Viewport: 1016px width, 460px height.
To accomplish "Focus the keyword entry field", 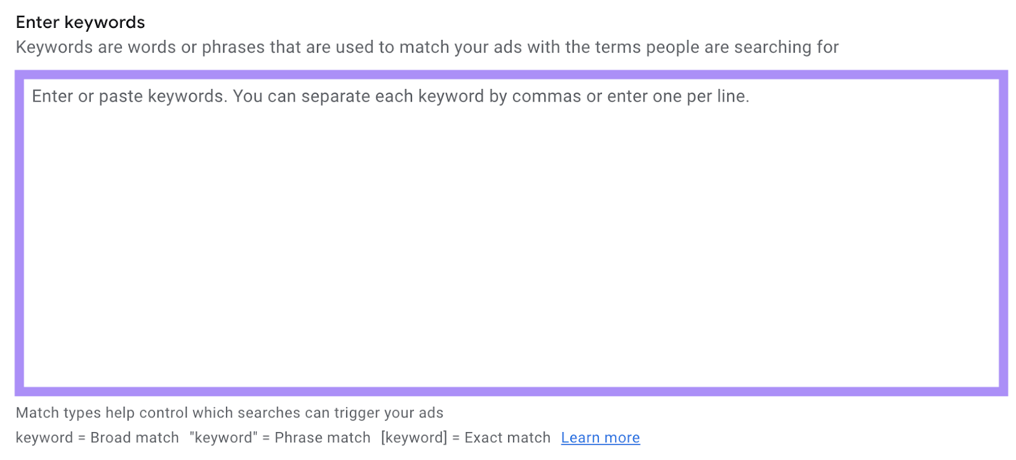I will coord(444,190).
